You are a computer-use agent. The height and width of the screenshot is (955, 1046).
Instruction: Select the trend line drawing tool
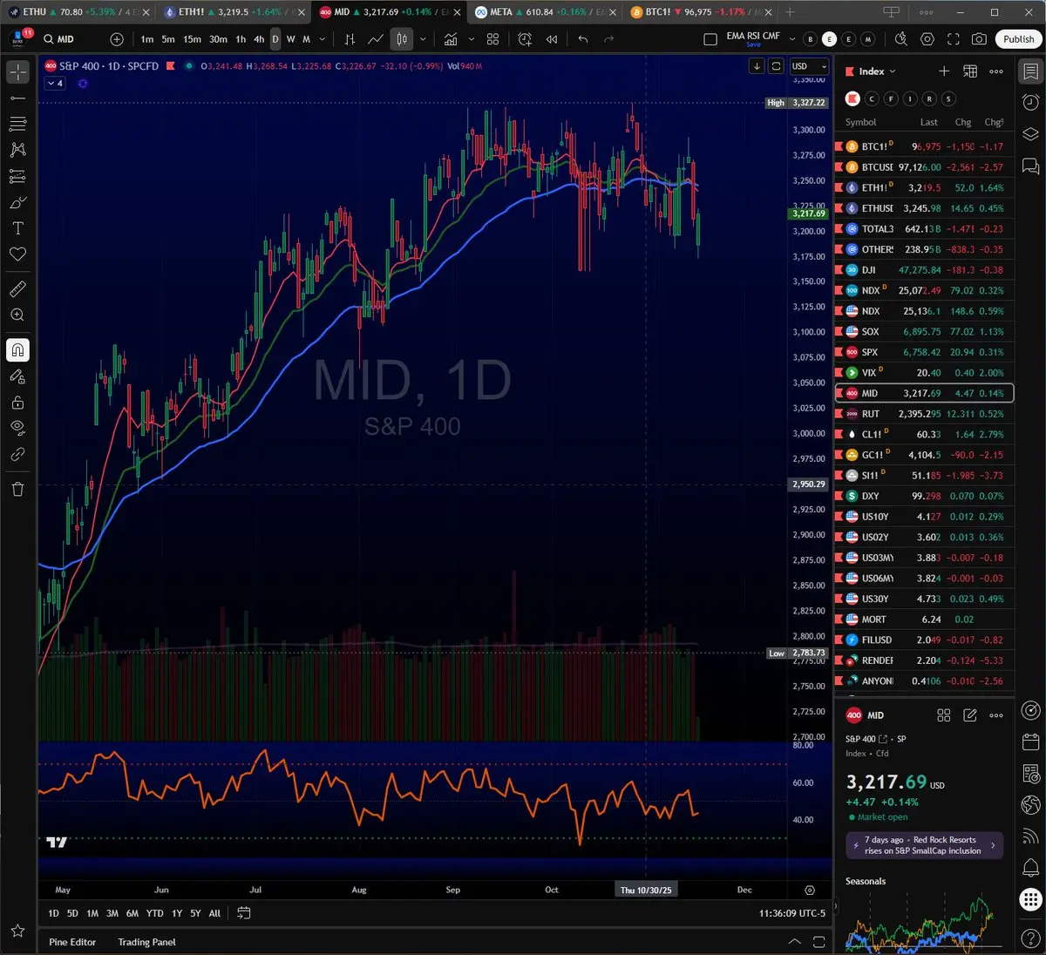[17, 98]
